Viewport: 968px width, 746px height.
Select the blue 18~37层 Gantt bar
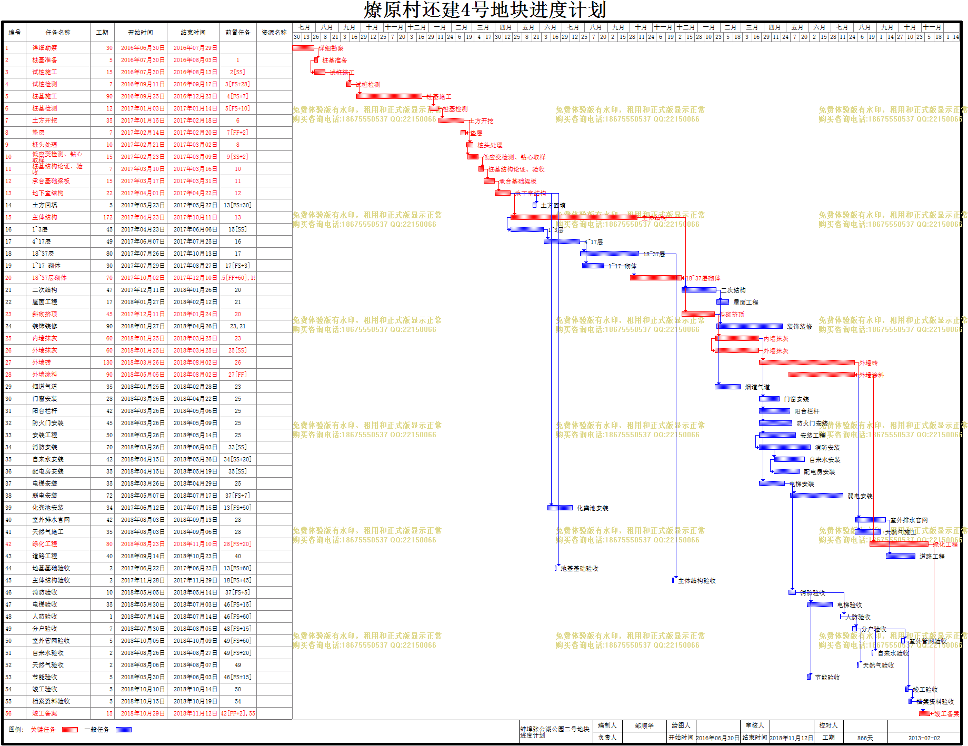point(610,254)
